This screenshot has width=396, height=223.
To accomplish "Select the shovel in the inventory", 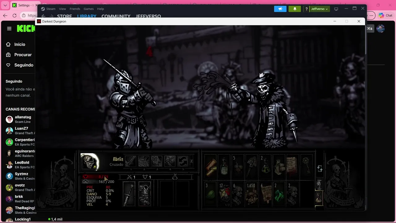I will pos(252,167).
